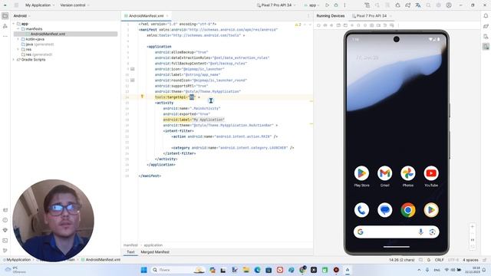Collapse the app module tree node
This screenshot has height=276, width=491.
click(14, 24)
